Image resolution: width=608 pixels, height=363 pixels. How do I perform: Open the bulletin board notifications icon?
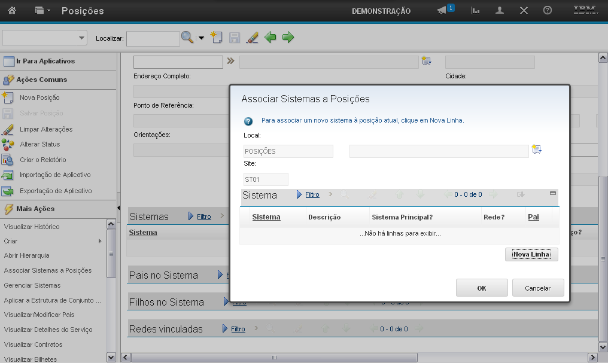443,11
